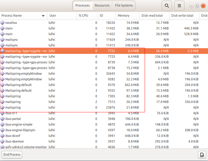Sort by the % CPU column header
This screenshot has width=208, height=161.
(x=87, y=16)
